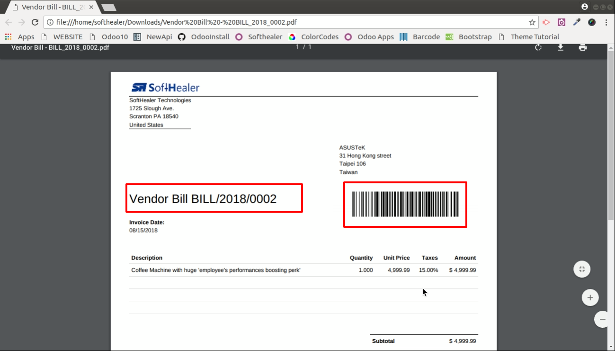Rotate the PDF clockwise
Screen dimensions: 615x351
point(538,47)
